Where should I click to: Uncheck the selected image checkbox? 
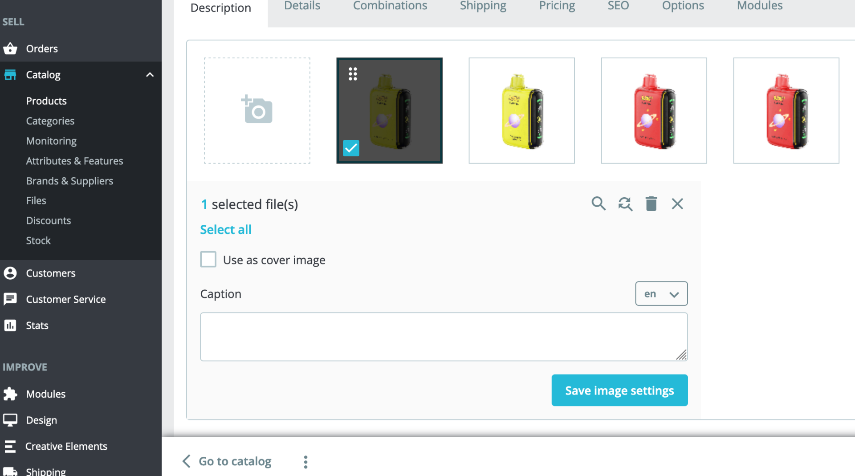(351, 148)
